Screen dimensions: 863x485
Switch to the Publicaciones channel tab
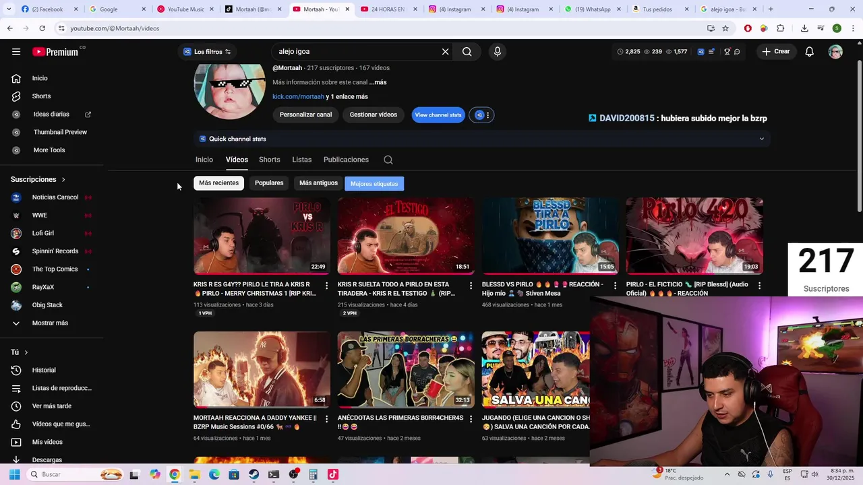point(346,160)
